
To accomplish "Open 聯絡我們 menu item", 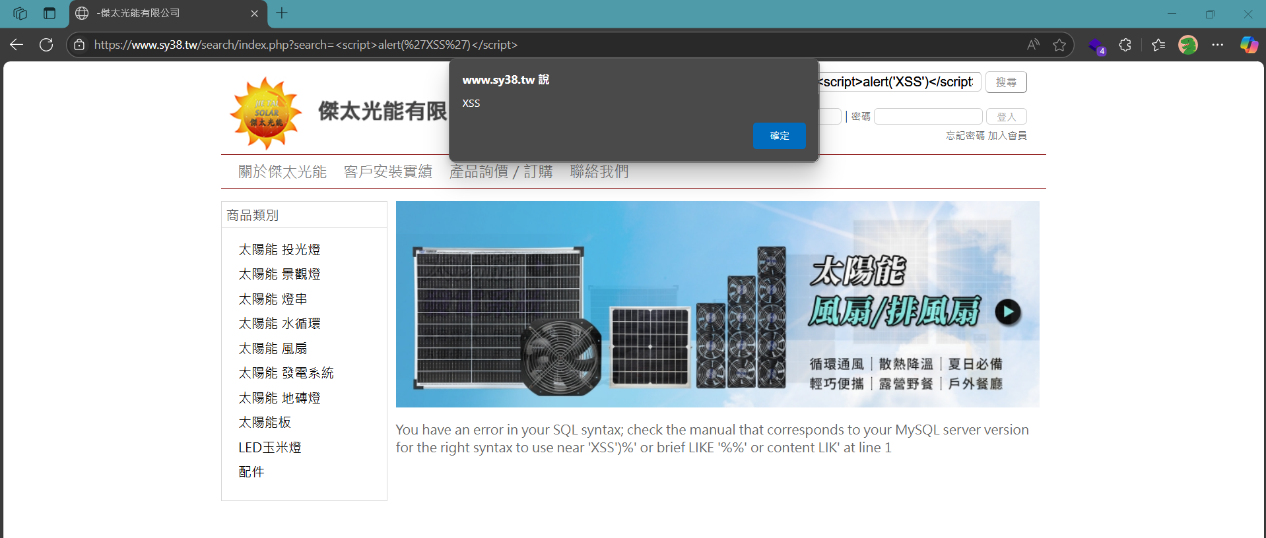I will 599,171.
